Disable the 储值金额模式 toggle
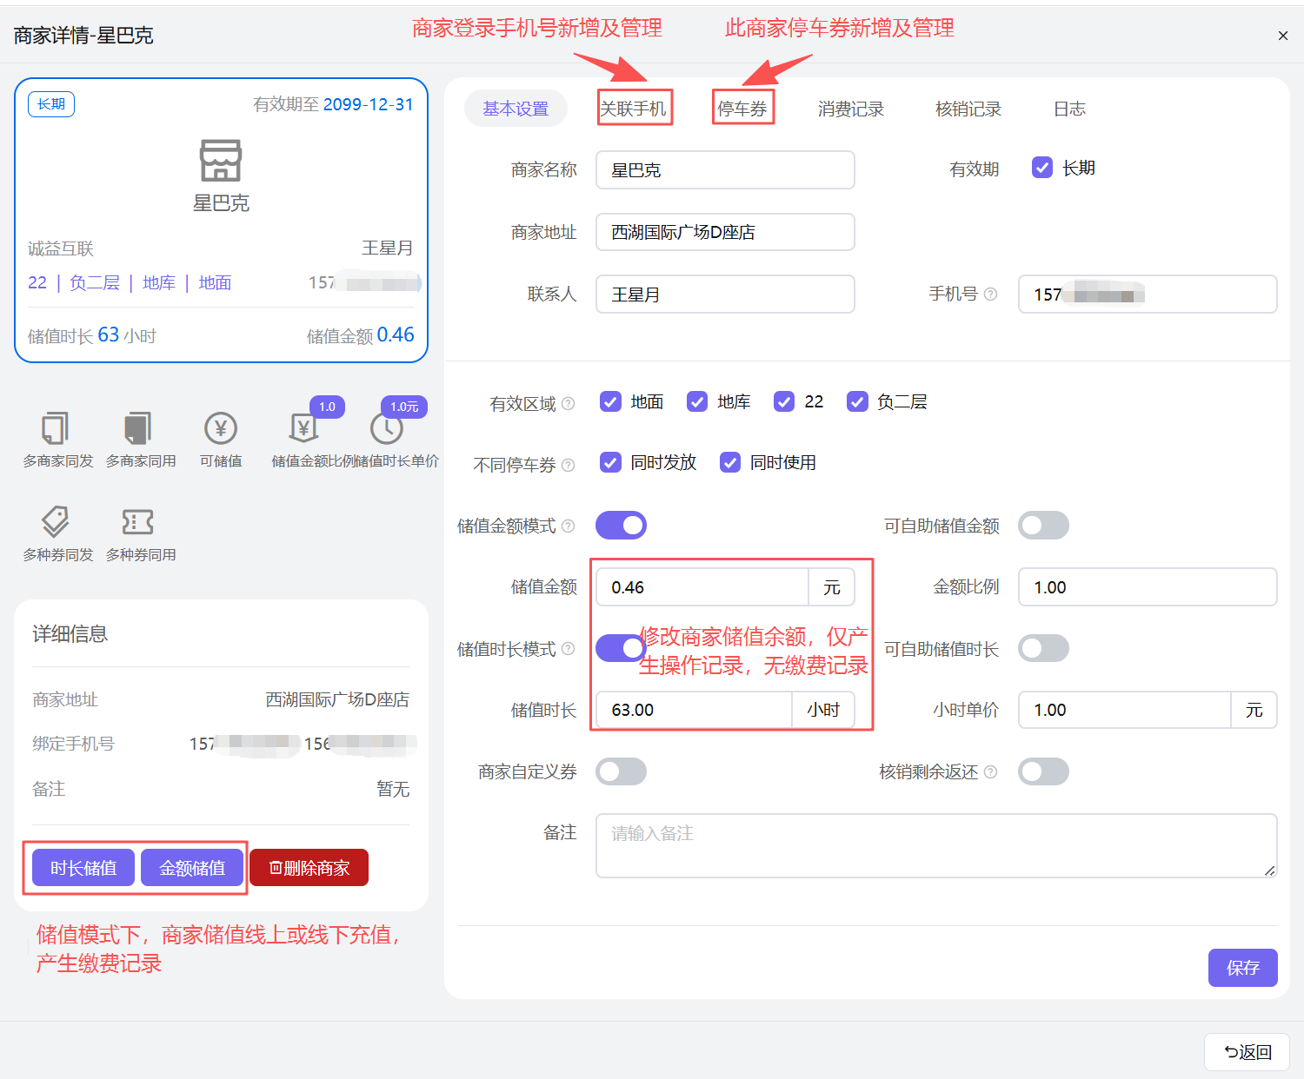The image size is (1304, 1079). (x=621, y=525)
